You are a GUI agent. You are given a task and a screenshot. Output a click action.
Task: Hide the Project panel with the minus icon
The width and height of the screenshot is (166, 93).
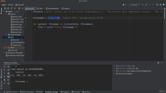(x=23, y=8)
